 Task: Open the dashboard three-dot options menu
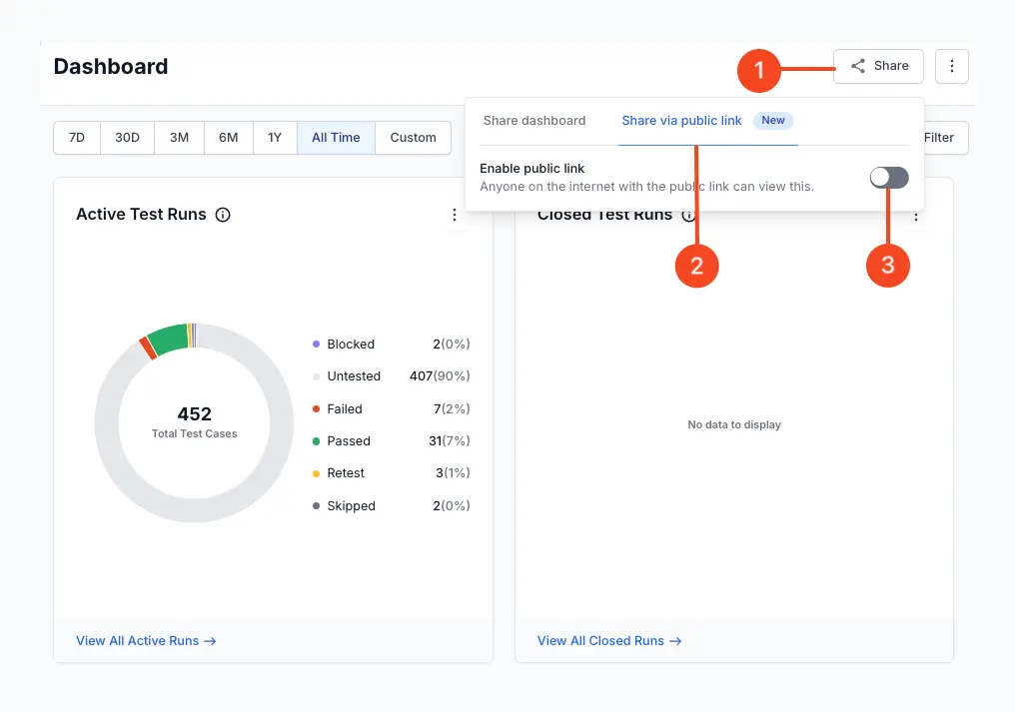point(951,66)
